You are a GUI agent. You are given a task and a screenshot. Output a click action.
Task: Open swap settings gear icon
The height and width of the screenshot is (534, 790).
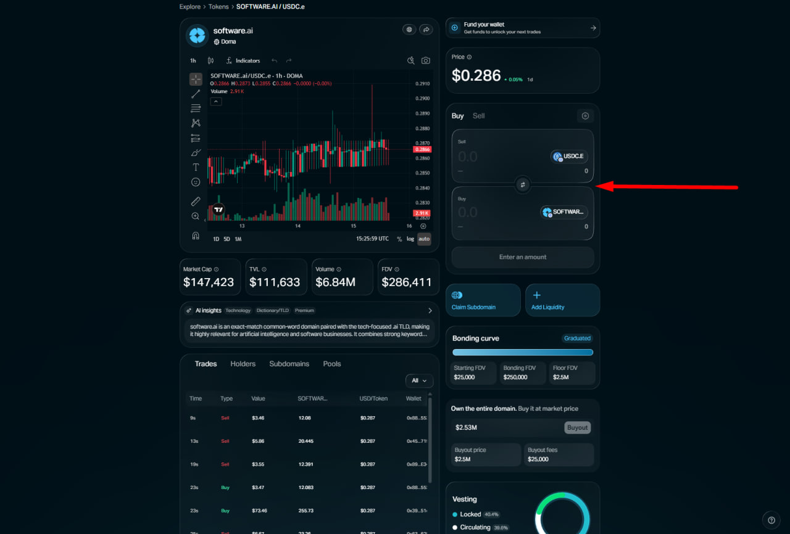tap(585, 116)
